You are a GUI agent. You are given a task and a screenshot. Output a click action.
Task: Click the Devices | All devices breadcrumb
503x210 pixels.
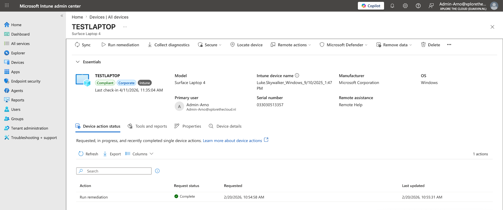(x=109, y=17)
